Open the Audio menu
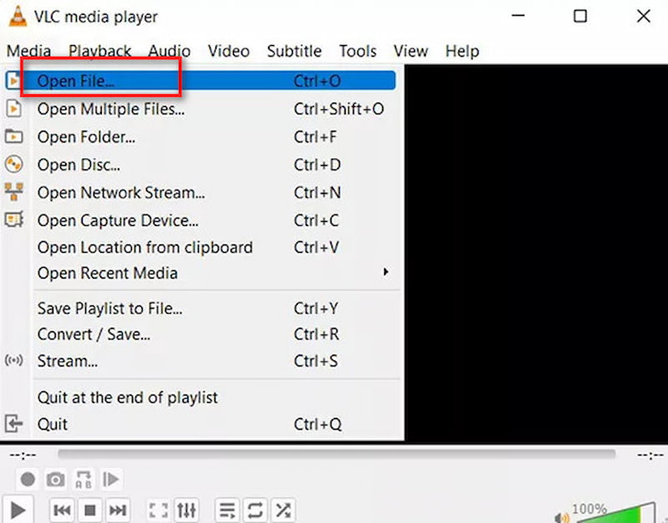 click(x=170, y=51)
